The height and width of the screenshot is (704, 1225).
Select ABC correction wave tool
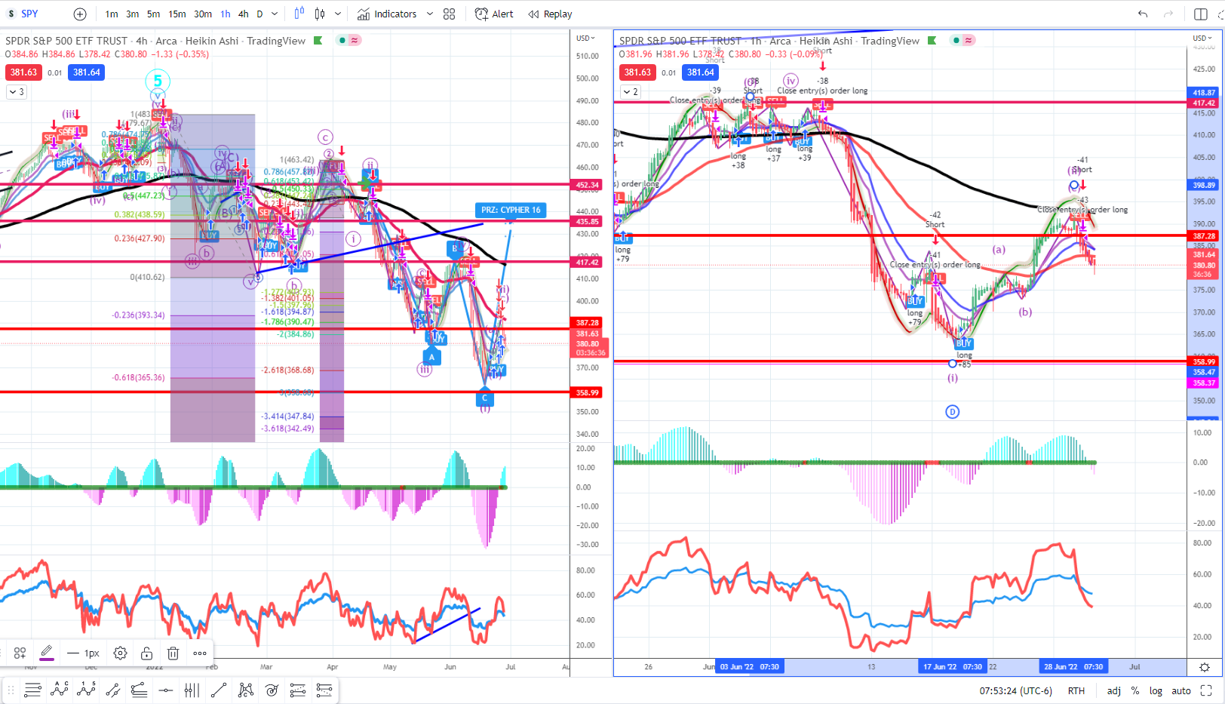point(60,690)
